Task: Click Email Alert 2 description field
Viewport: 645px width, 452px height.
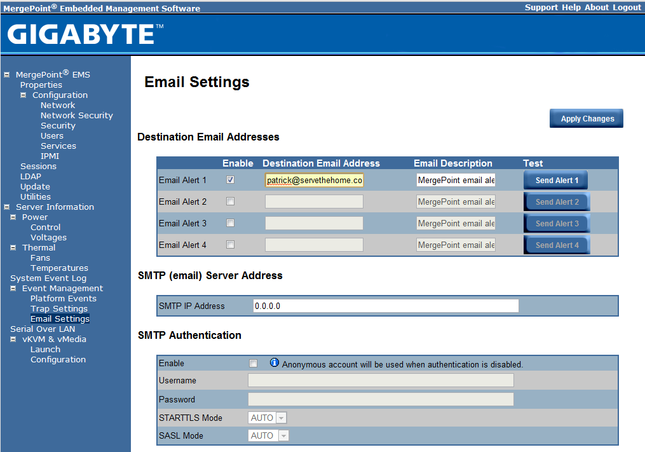Action: 456,202
